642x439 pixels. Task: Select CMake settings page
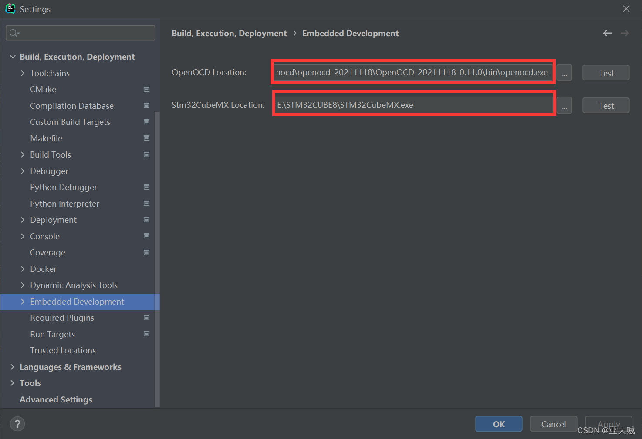point(43,89)
